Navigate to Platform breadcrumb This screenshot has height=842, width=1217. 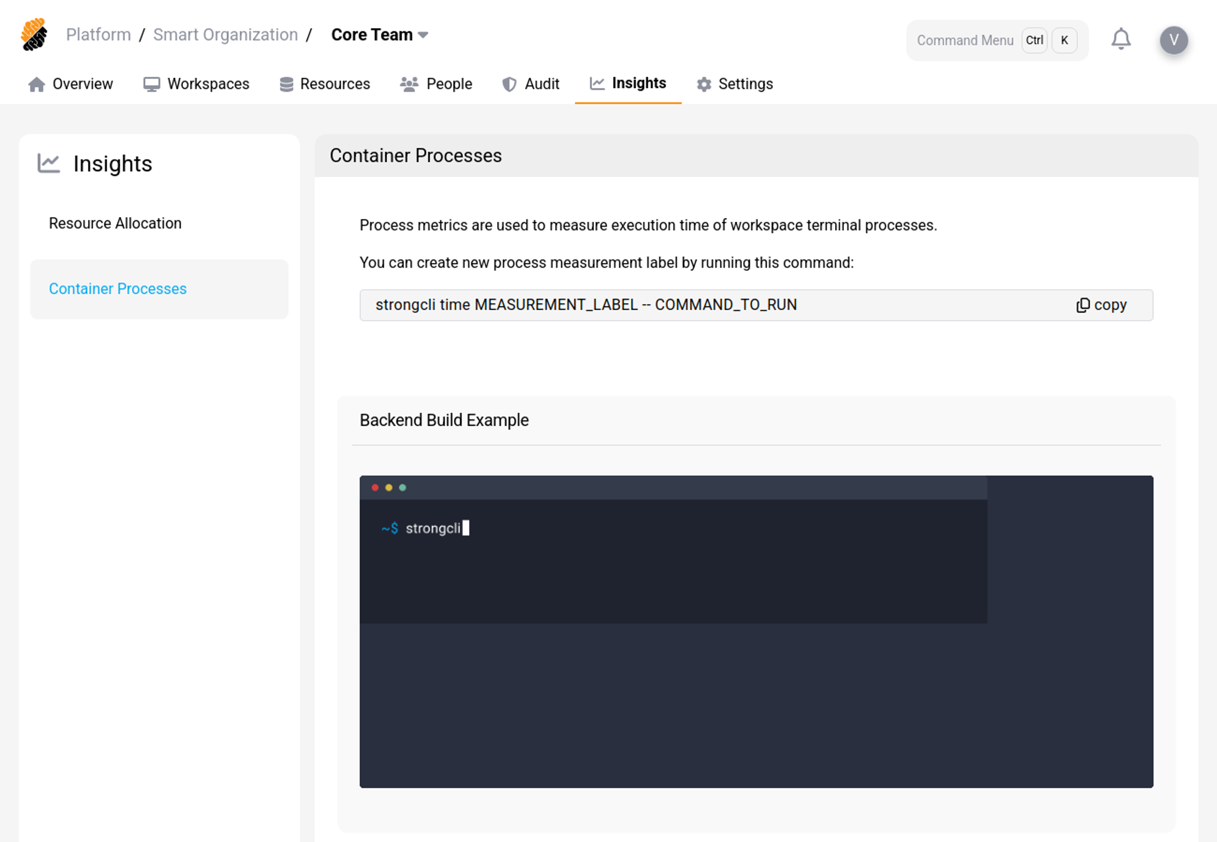[x=98, y=35]
